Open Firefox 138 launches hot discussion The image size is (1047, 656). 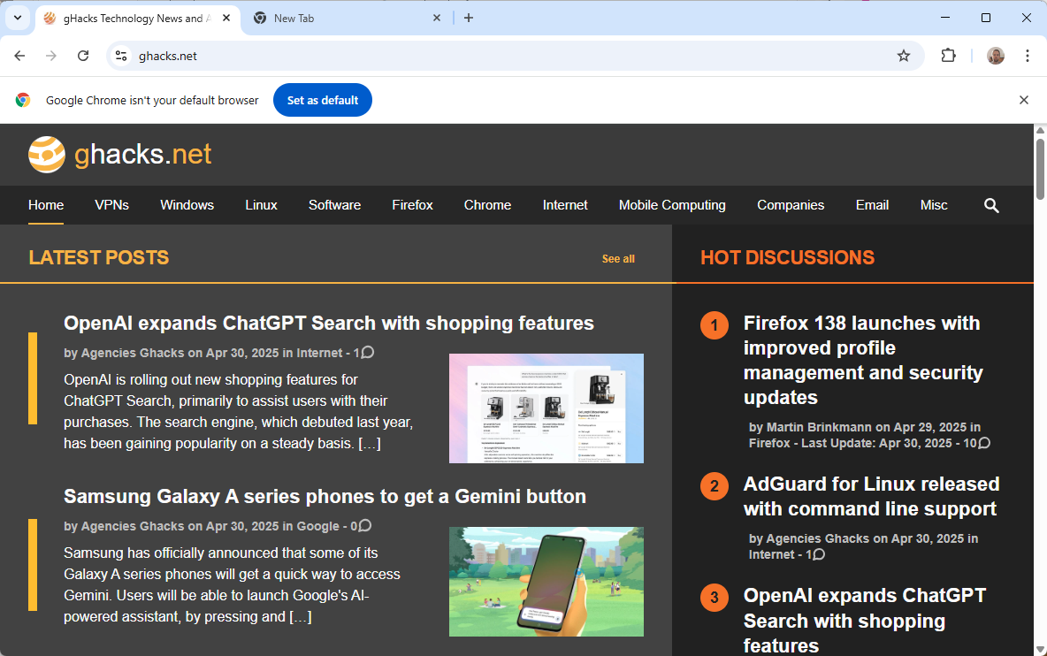click(863, 361)
